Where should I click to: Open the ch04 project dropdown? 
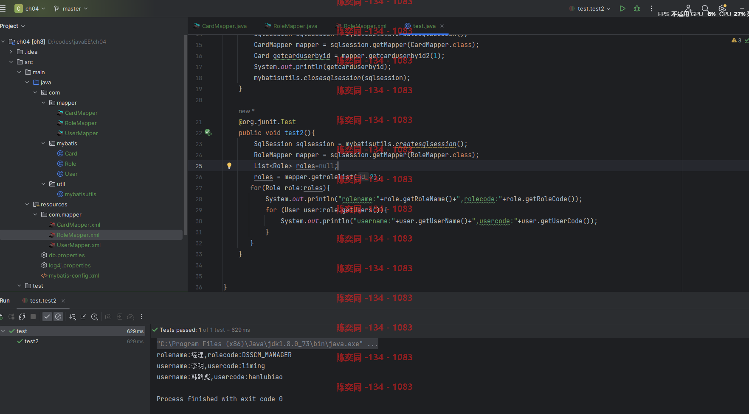tap(30, 8)
